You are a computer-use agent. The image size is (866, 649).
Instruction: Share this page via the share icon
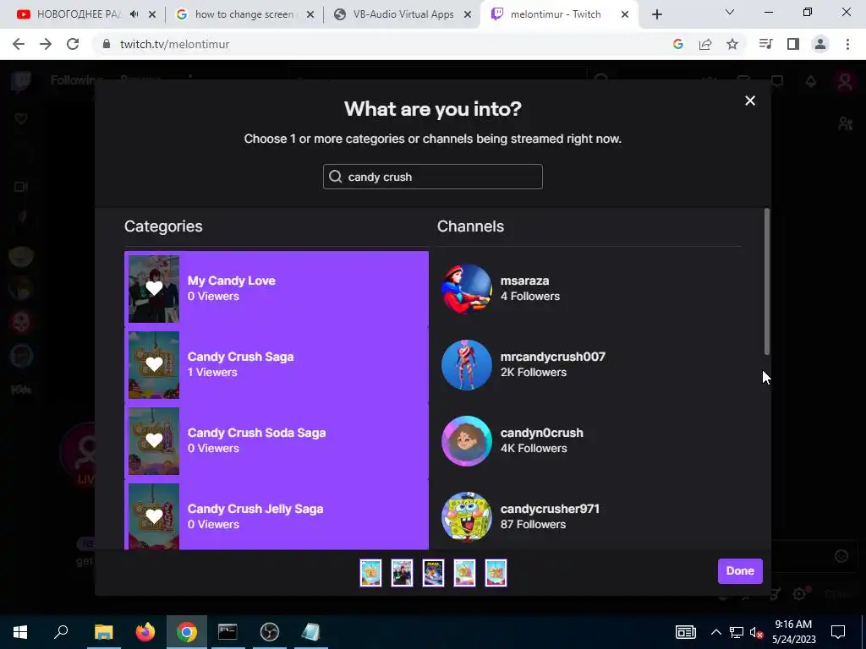click(705, 44)
